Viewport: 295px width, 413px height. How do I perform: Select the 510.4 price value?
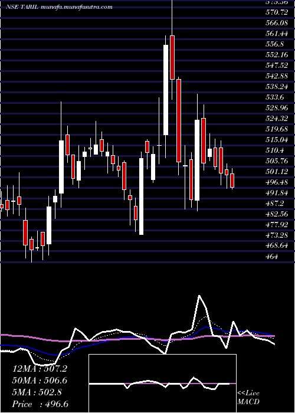[x=274, y=150]
